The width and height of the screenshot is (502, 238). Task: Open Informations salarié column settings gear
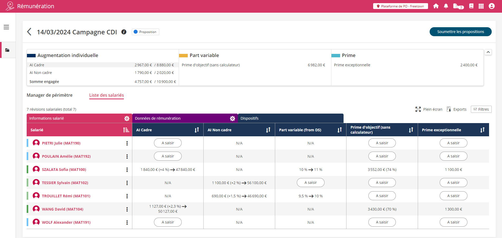tap(127, 119)
